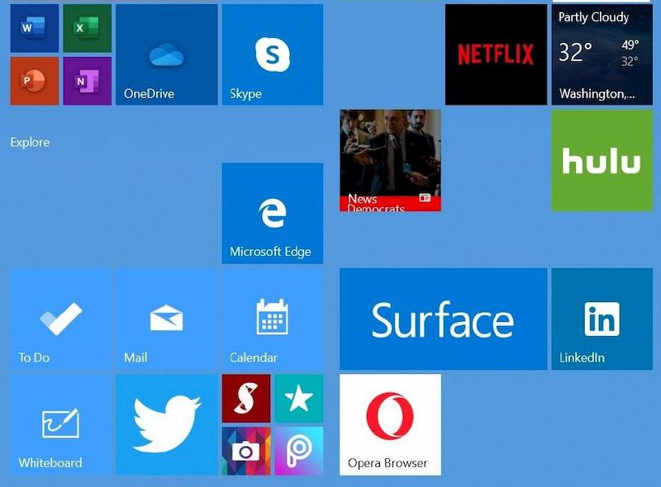
Task: Launch Opera Browser
Action: (x=390, y=424)
